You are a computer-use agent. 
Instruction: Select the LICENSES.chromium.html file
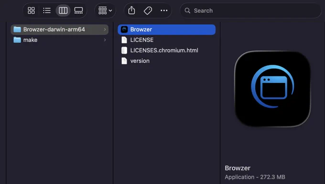[167, 50]
